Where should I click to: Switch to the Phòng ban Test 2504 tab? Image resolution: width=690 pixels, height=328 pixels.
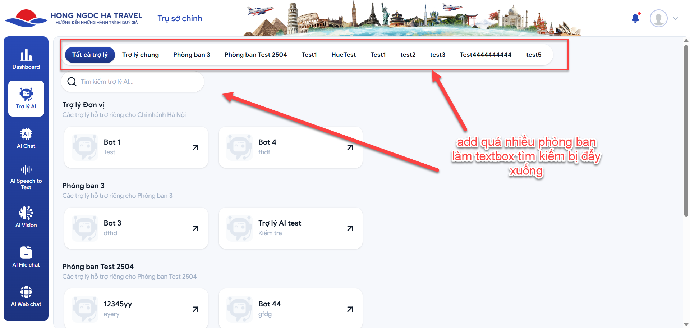tap(256, 55)
